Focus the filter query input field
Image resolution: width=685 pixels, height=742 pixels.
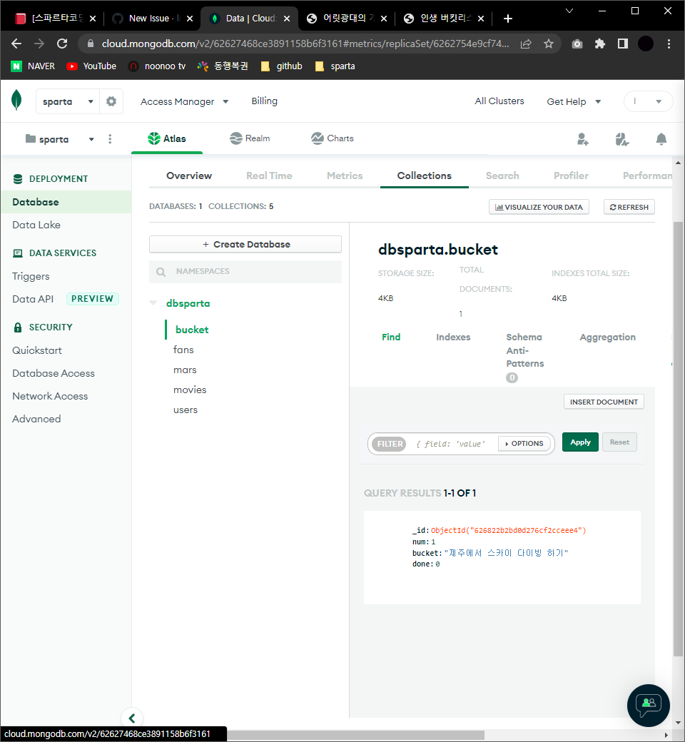[452, 444]
